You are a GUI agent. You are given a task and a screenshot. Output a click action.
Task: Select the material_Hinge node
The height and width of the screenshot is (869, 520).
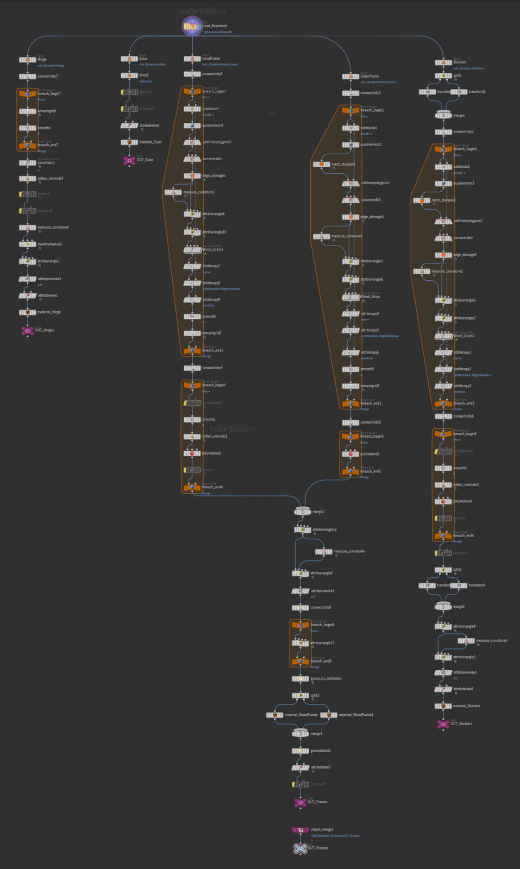pos(28,312)
